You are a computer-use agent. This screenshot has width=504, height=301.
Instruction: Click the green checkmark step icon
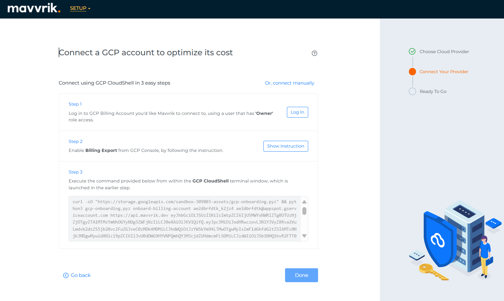tap(412, 52)
